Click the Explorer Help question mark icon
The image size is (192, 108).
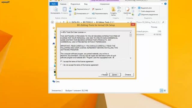pos(165,4)
